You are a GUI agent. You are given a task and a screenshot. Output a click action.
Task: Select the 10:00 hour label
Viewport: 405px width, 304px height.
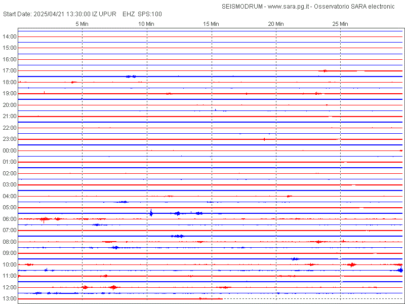coord(10,264)
